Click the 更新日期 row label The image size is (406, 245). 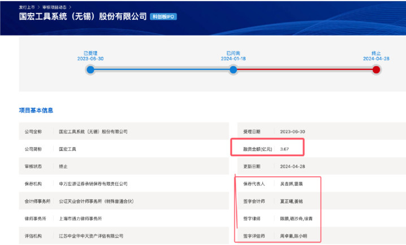252,166
